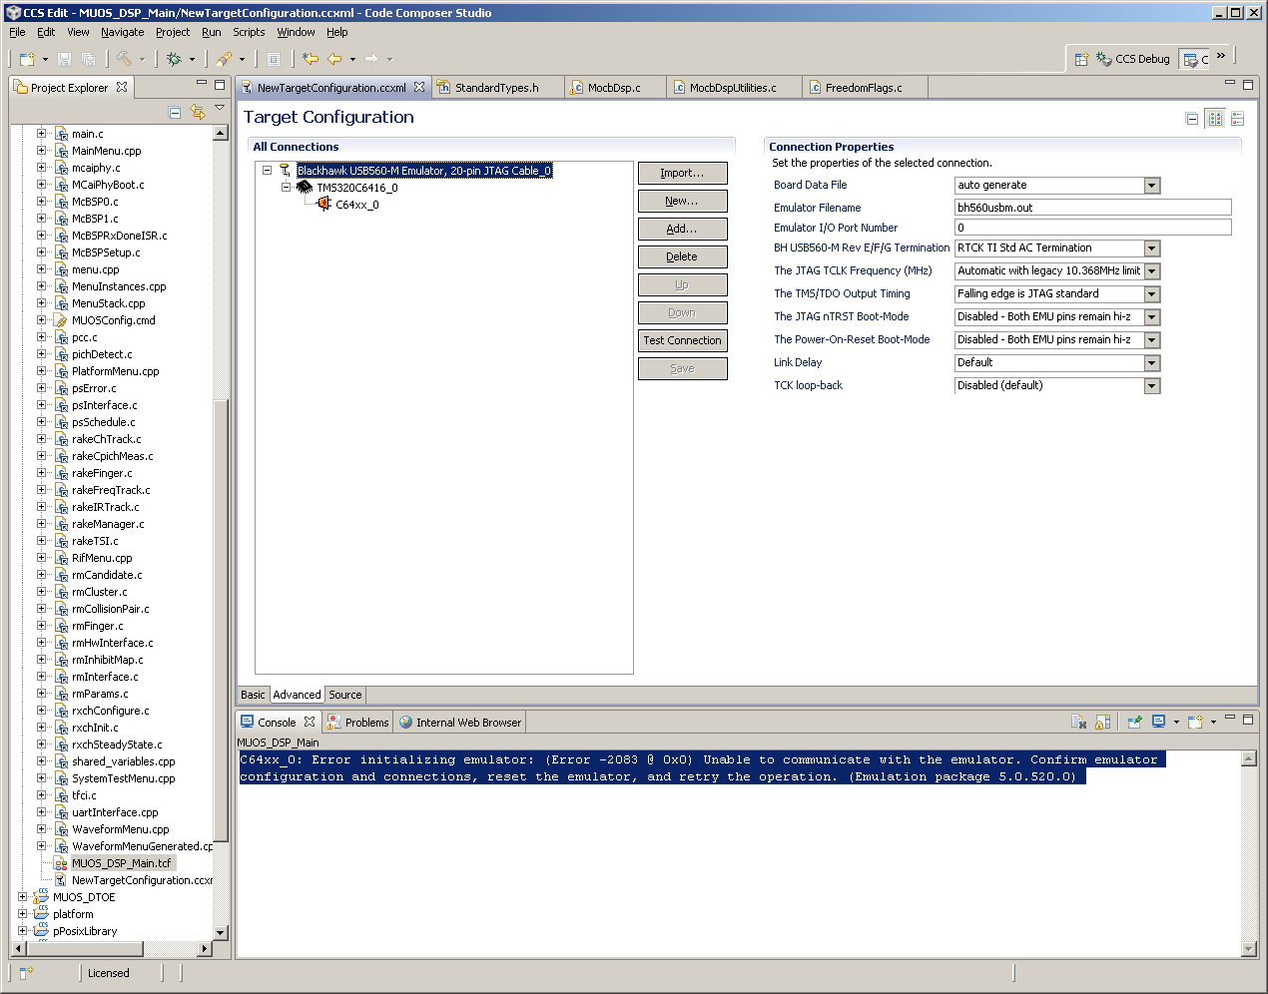Viewport: 1268px width, 994px height.
Task: Expand the MUOS_DTOE project
Action: pos(23,897)
